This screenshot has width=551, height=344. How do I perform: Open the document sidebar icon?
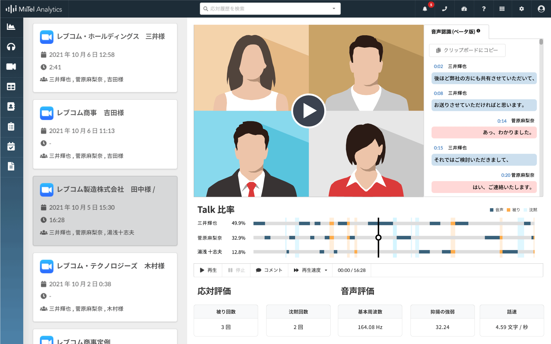coord(11,166)
